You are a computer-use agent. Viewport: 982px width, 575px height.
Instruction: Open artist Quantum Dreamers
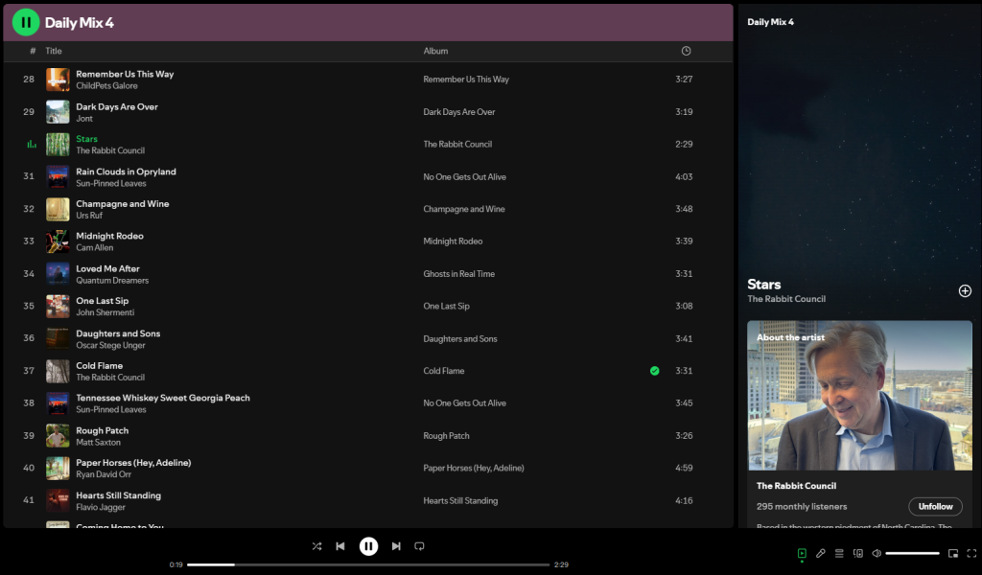112,280
